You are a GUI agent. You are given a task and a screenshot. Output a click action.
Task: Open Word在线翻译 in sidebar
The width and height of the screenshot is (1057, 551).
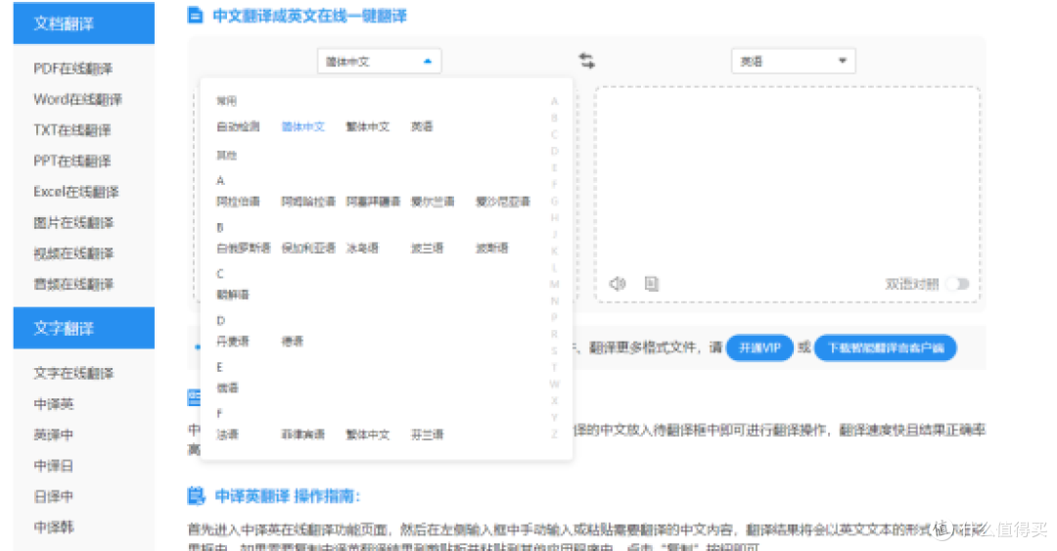[x=77, y=99]
